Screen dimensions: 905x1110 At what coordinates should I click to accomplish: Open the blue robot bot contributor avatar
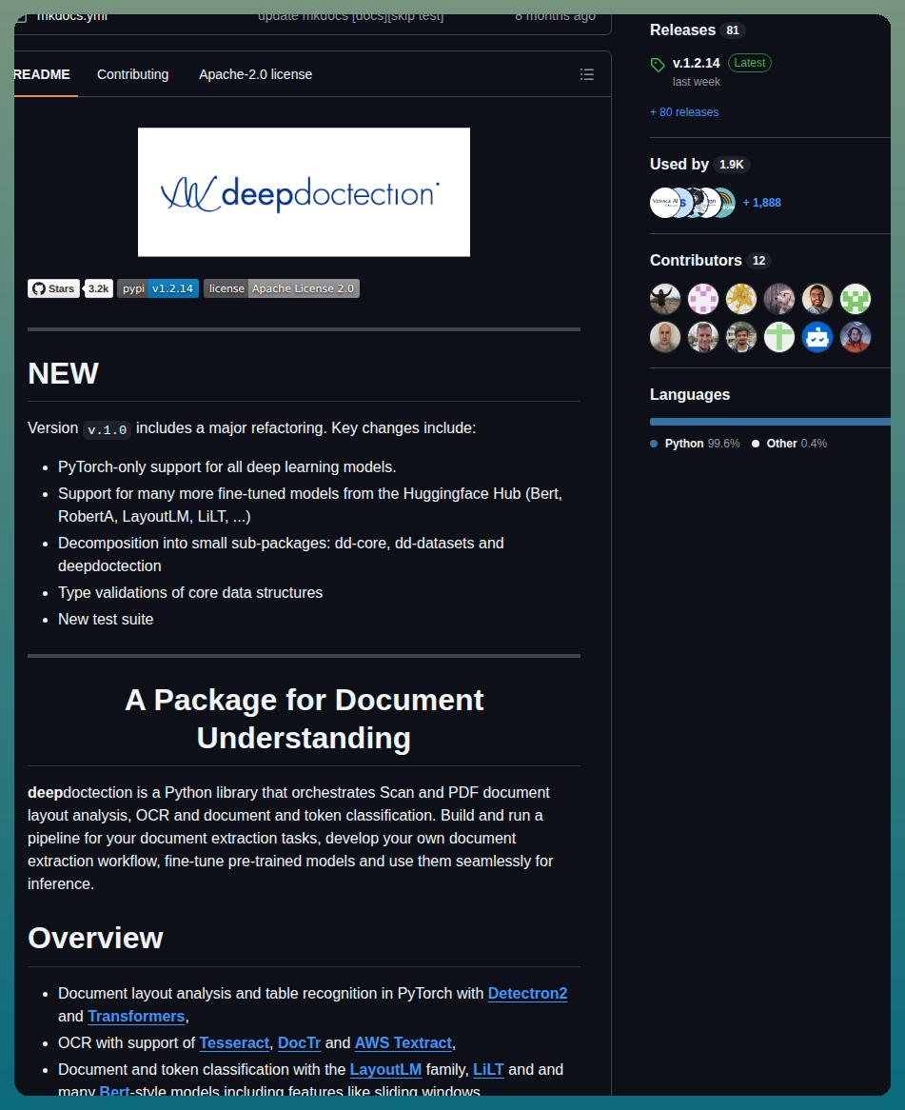(817, 337)
